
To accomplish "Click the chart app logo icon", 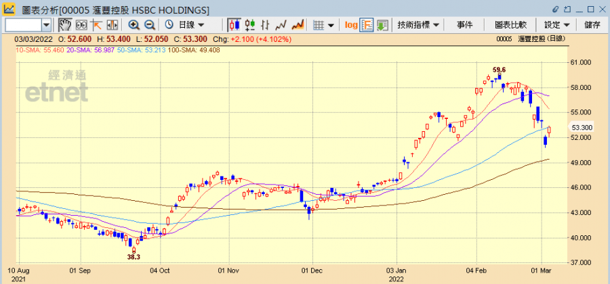I will 9,8.
